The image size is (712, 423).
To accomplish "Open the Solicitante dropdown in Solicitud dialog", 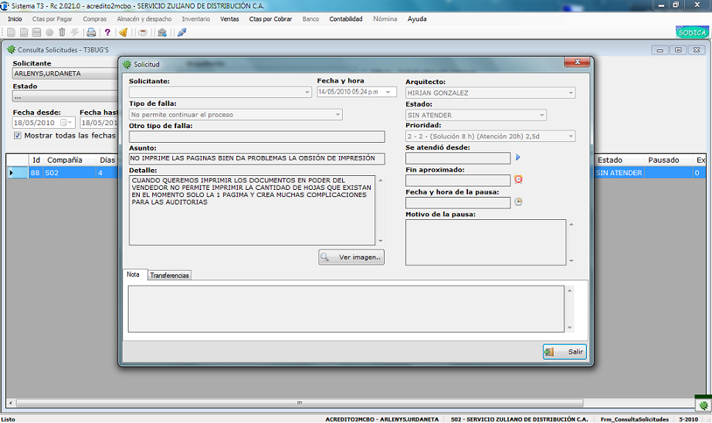I will coord(307,92).
